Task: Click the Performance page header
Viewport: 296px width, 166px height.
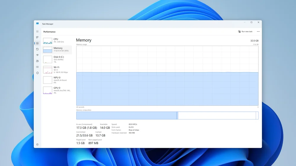Action: pos(49,32)
